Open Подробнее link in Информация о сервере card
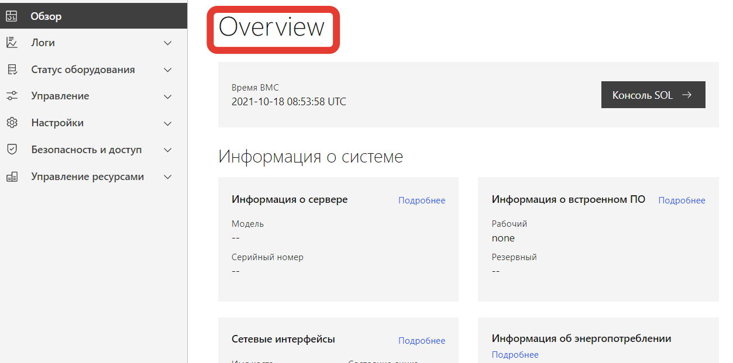The width and height of the screenshot is (733, 363). click(422, 200)
